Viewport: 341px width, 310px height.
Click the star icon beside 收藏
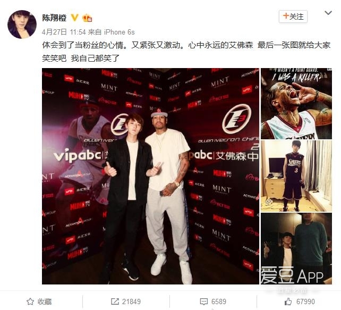(x=30, y=301)
